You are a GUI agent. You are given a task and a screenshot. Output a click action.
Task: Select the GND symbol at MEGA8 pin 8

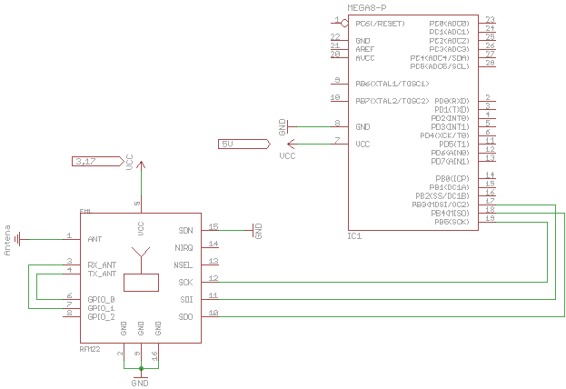[x=285, y=126]
